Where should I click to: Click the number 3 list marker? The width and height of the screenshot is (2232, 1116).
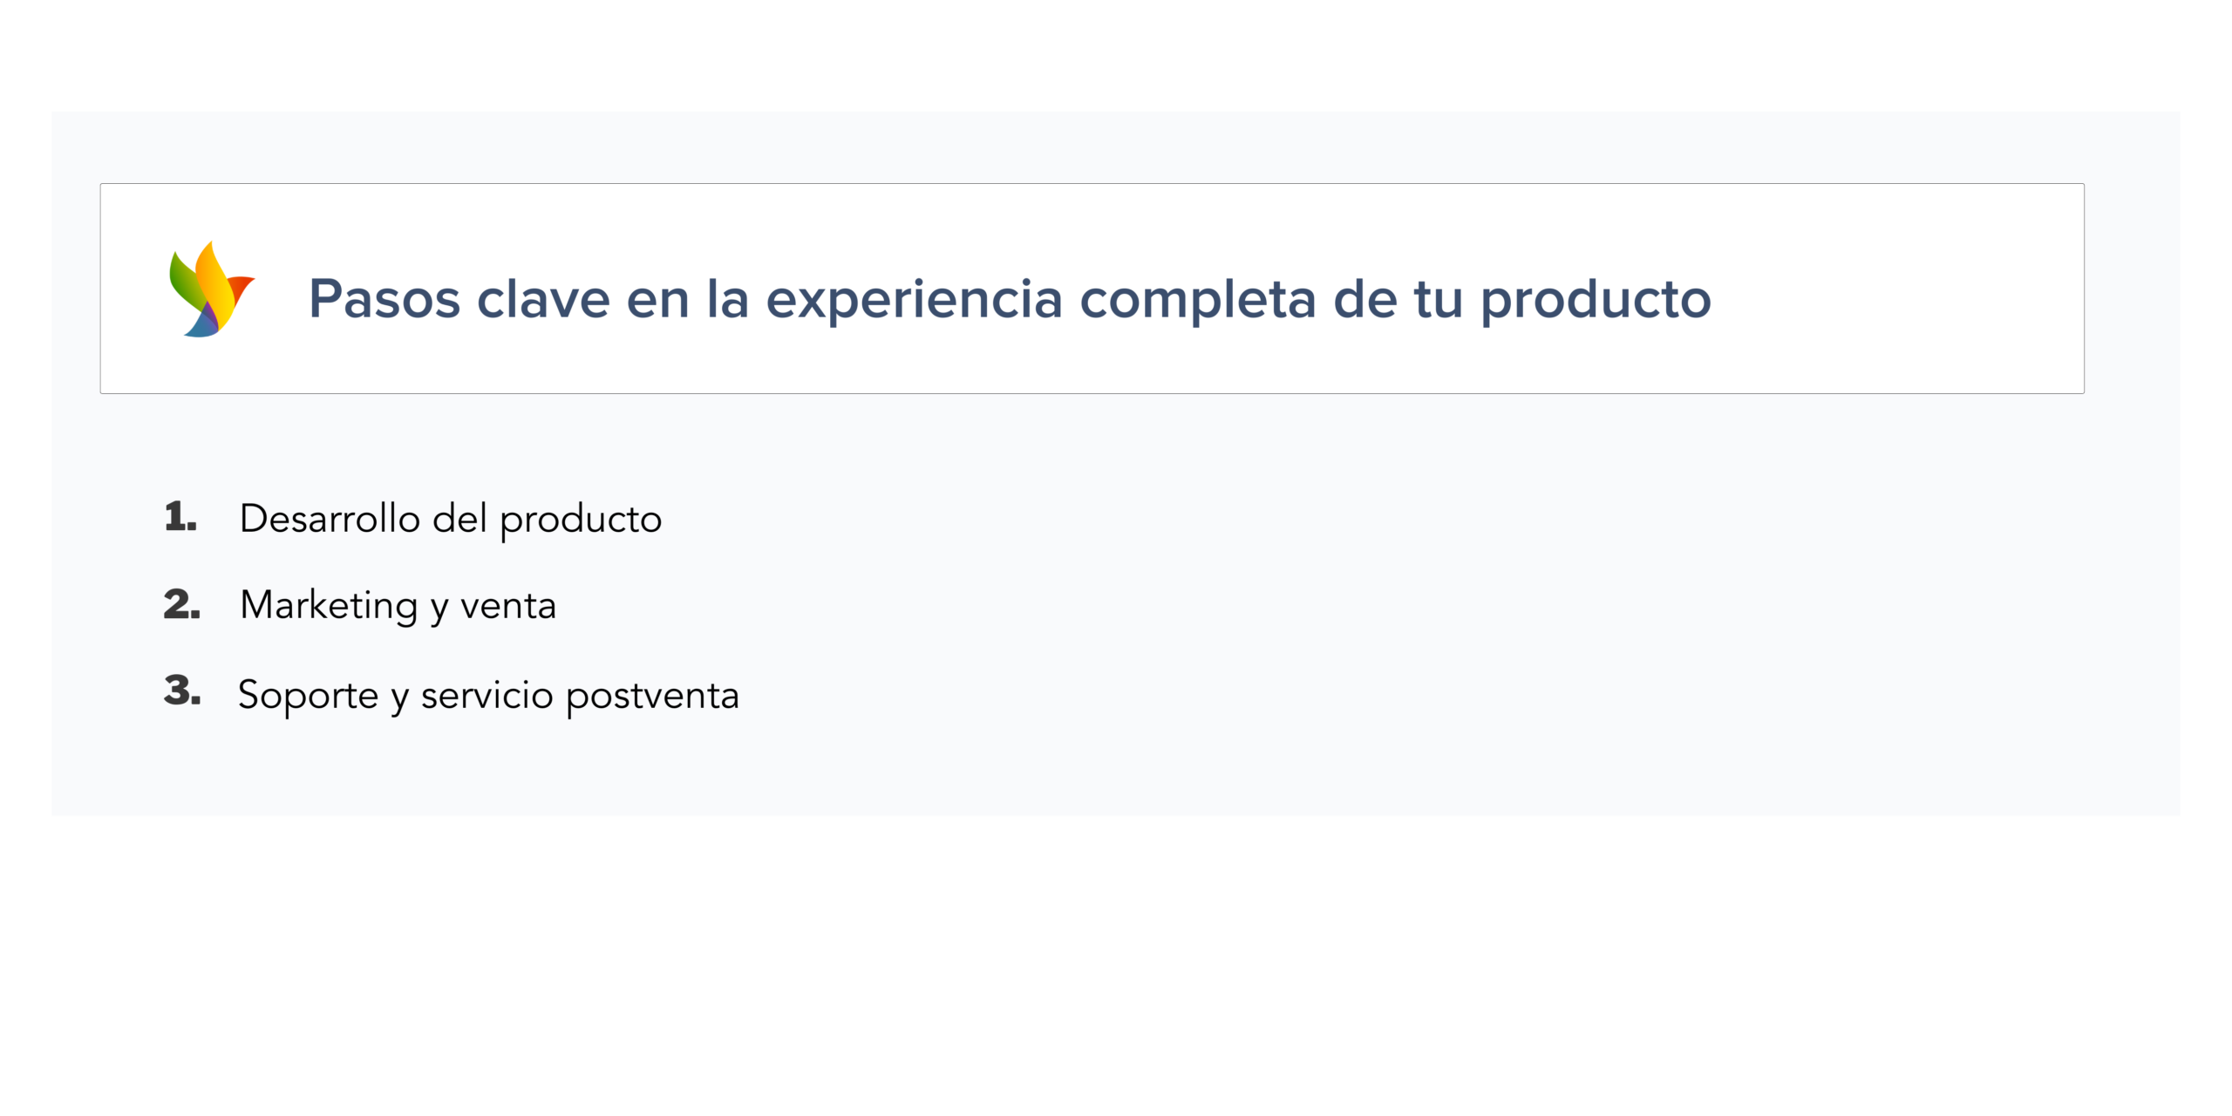(182, 691)
